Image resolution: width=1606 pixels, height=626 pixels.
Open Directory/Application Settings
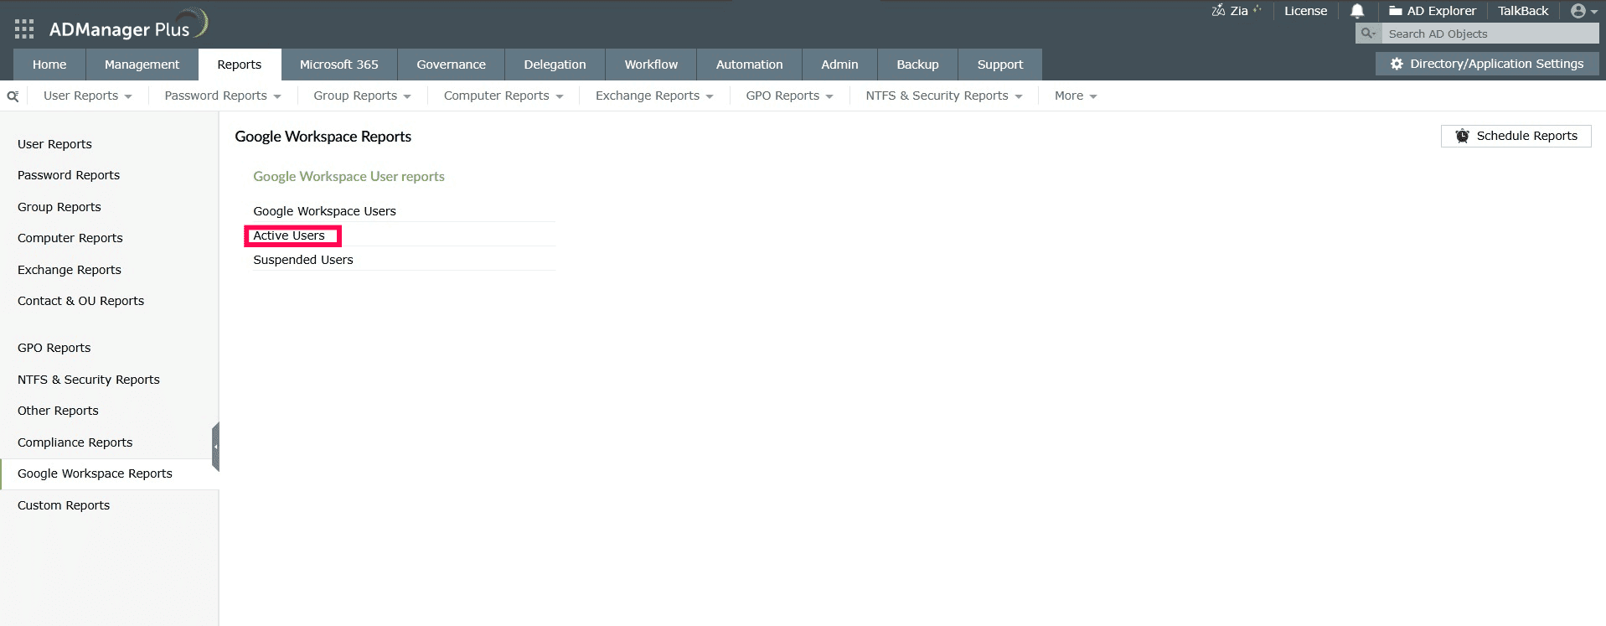1487,64
